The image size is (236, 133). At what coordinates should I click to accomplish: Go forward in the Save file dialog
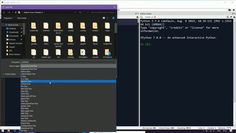(9, 12)
